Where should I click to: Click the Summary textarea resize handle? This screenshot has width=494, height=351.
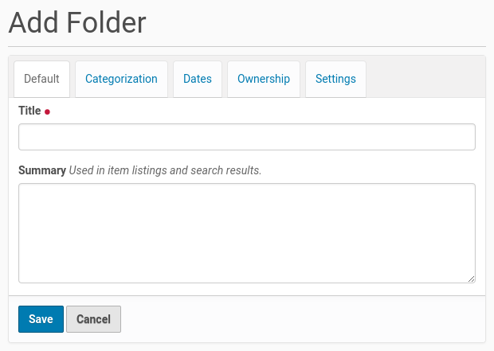coord(472,279)
